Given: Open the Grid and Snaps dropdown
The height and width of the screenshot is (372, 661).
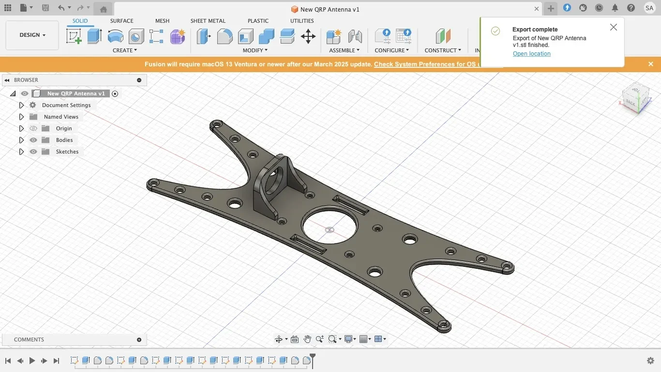Looking at the screenshot, I should (x=365, y=339).
